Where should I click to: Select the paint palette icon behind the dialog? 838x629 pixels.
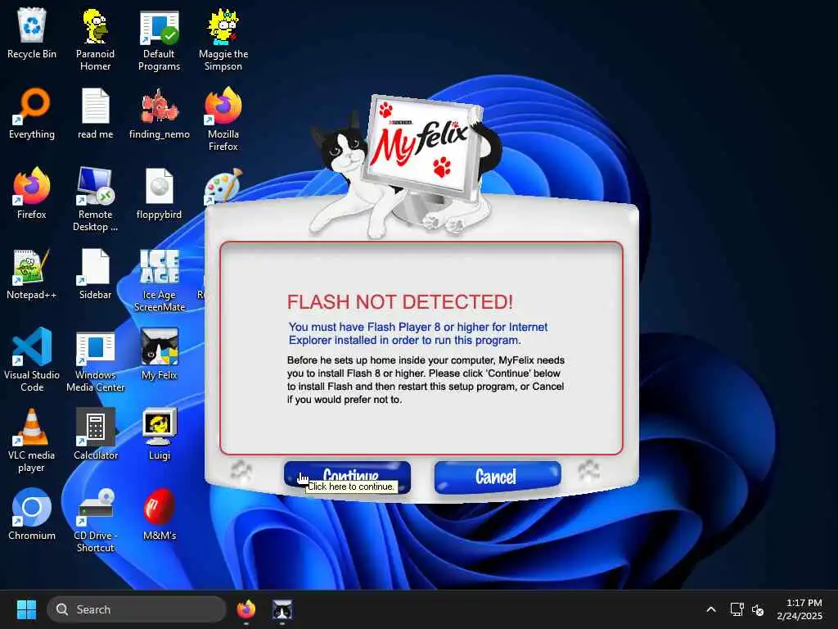223,186
